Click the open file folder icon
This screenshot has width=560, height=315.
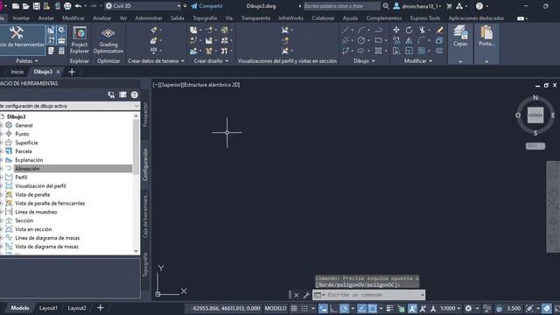click(x=25, y=6)
